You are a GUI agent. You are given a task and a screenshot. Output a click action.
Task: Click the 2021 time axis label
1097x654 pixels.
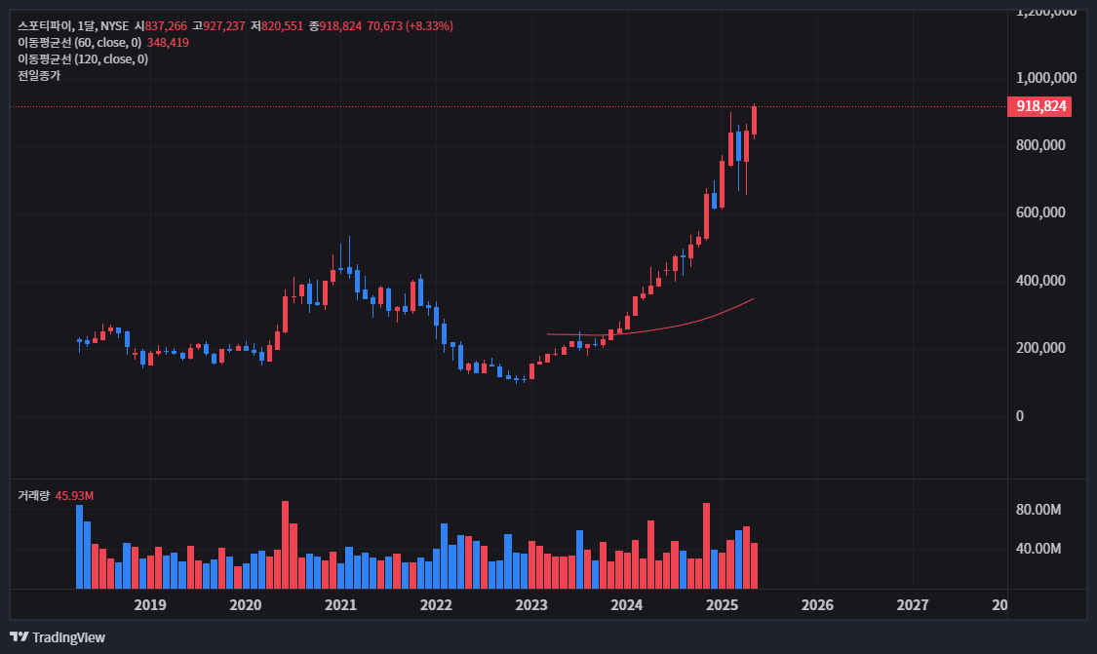pyautogui.click(x=340, y=605)
